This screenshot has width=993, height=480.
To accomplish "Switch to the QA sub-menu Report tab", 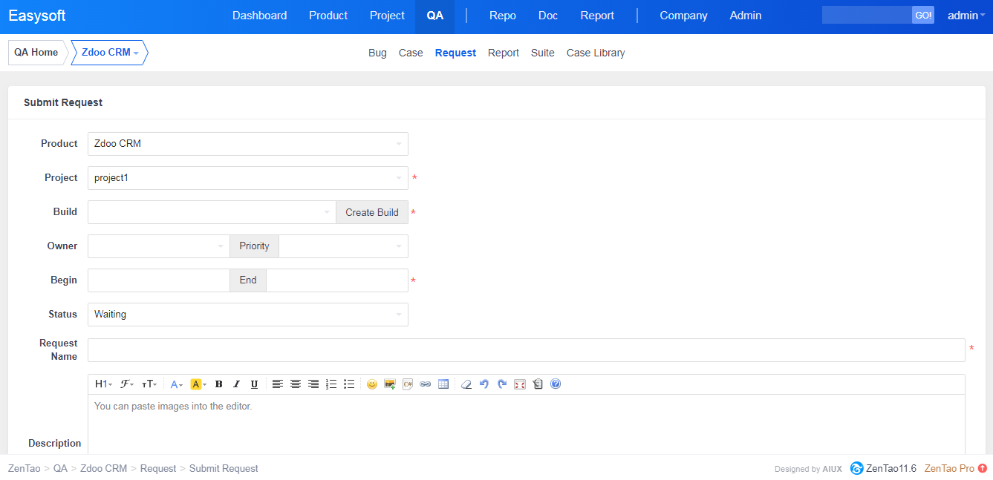I will pos(504,53).
